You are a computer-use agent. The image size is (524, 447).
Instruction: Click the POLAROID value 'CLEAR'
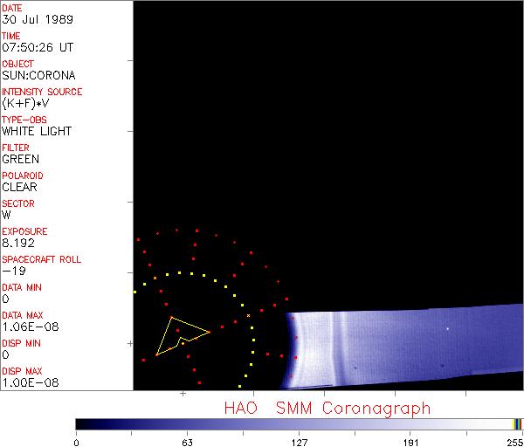(19, 187)
